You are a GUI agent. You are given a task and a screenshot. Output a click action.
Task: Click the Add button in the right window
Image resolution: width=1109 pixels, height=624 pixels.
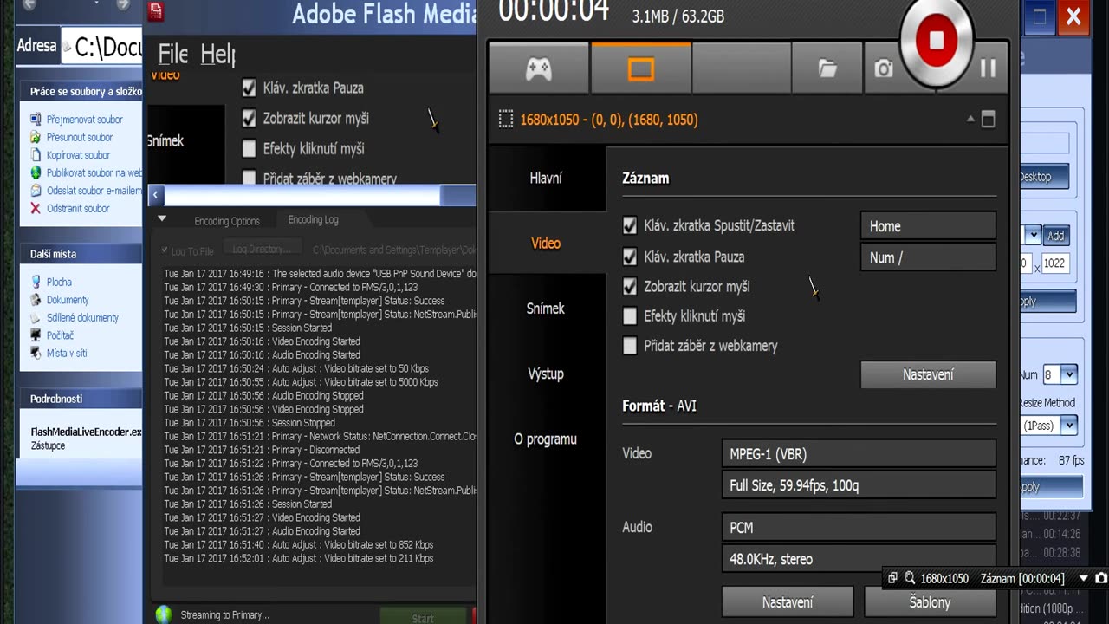click(1055, 236)
